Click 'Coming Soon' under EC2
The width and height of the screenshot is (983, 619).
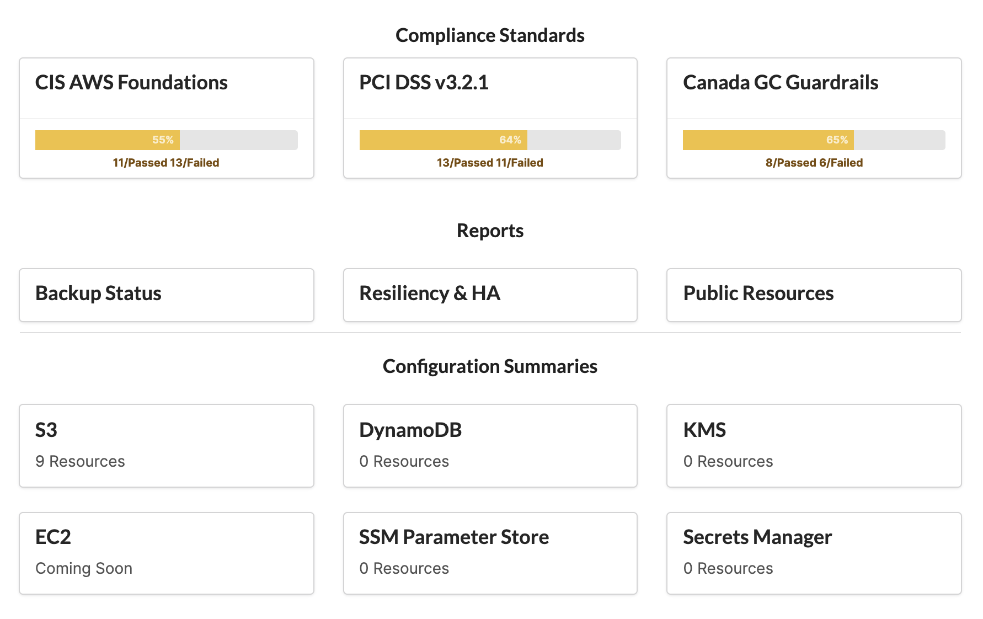click(x=84, y=569)
